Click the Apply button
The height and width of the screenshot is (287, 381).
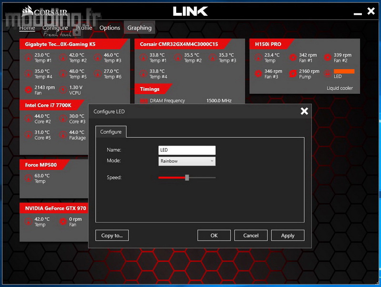(288, 236)
